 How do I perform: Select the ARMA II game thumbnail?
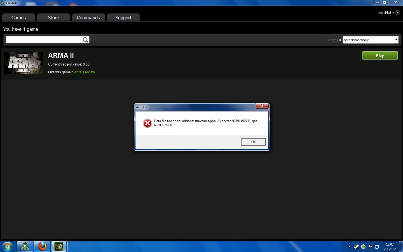[x=24, y=63]
